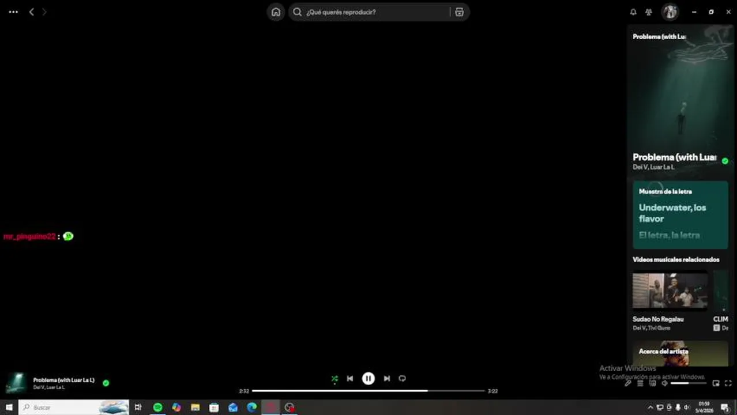Open Windows Task View
Image resolution: width=737 pixels, height=415 pixels.
coord(138,408)
